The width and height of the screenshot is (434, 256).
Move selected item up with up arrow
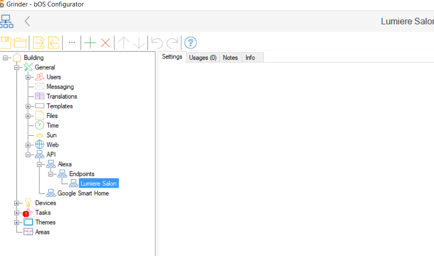124,43
